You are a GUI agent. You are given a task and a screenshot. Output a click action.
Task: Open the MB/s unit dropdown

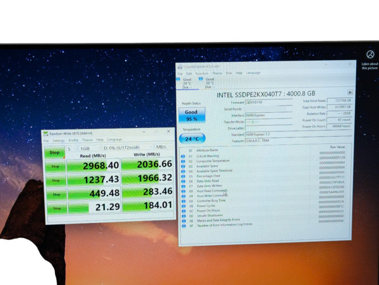tap(163, 147)
